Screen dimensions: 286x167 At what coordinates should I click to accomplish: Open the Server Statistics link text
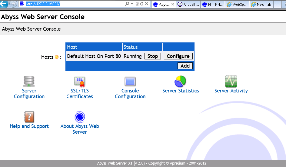coord(181,91)
